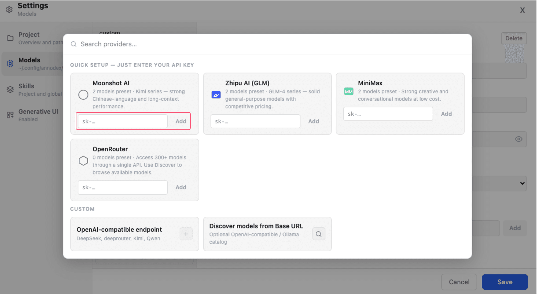Click the Skills layers icon in sidebar
Screen dimensions: 537x294
point(10,89)
